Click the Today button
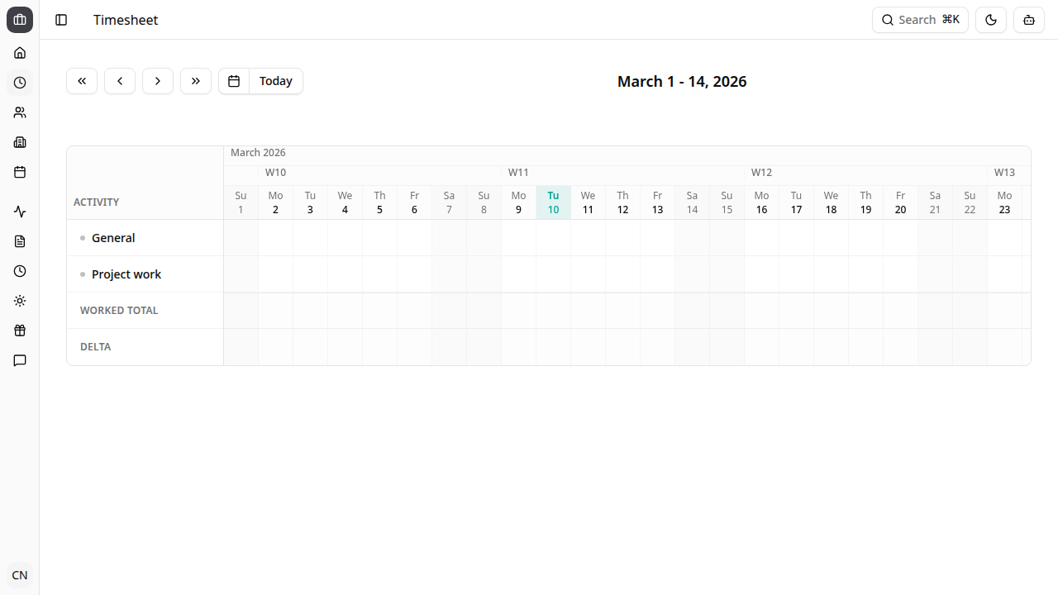This screenshot has height=595, width=1058. (275, 81)
